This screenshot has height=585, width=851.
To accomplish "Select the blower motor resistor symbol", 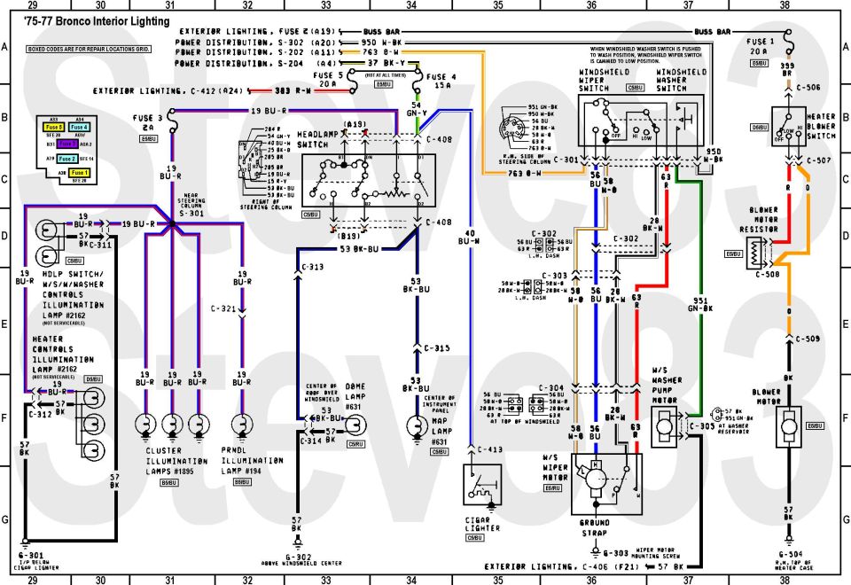I will [755, 253].
